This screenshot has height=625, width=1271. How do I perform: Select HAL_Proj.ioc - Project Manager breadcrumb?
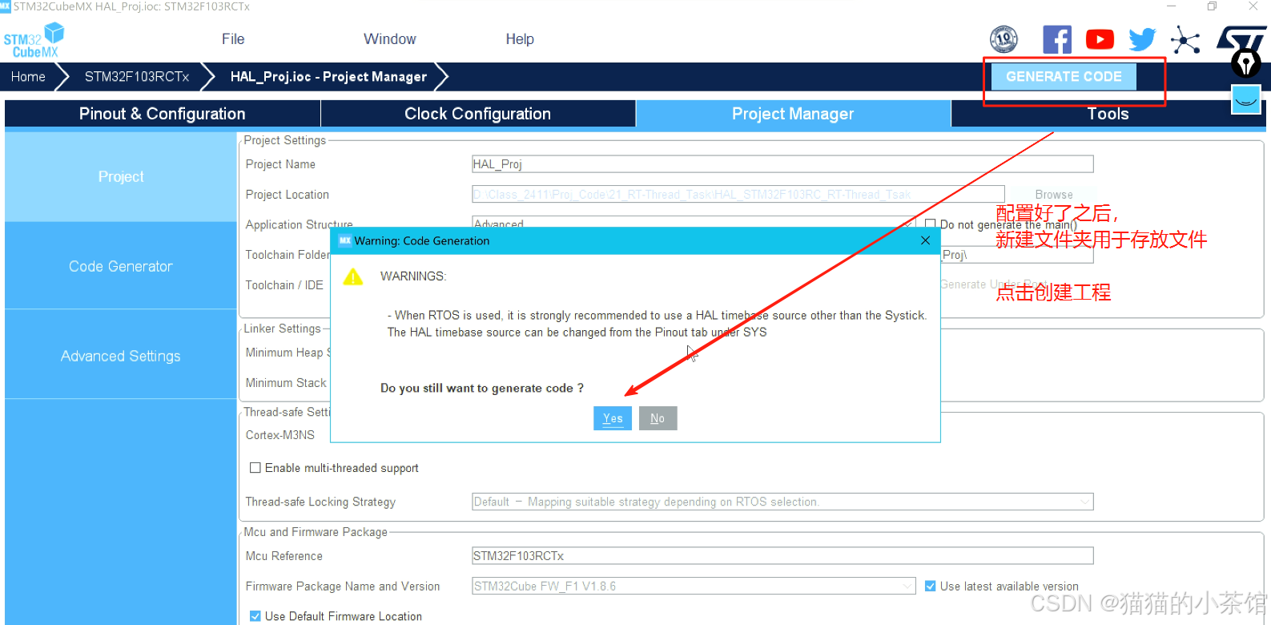tap(328, 77)
